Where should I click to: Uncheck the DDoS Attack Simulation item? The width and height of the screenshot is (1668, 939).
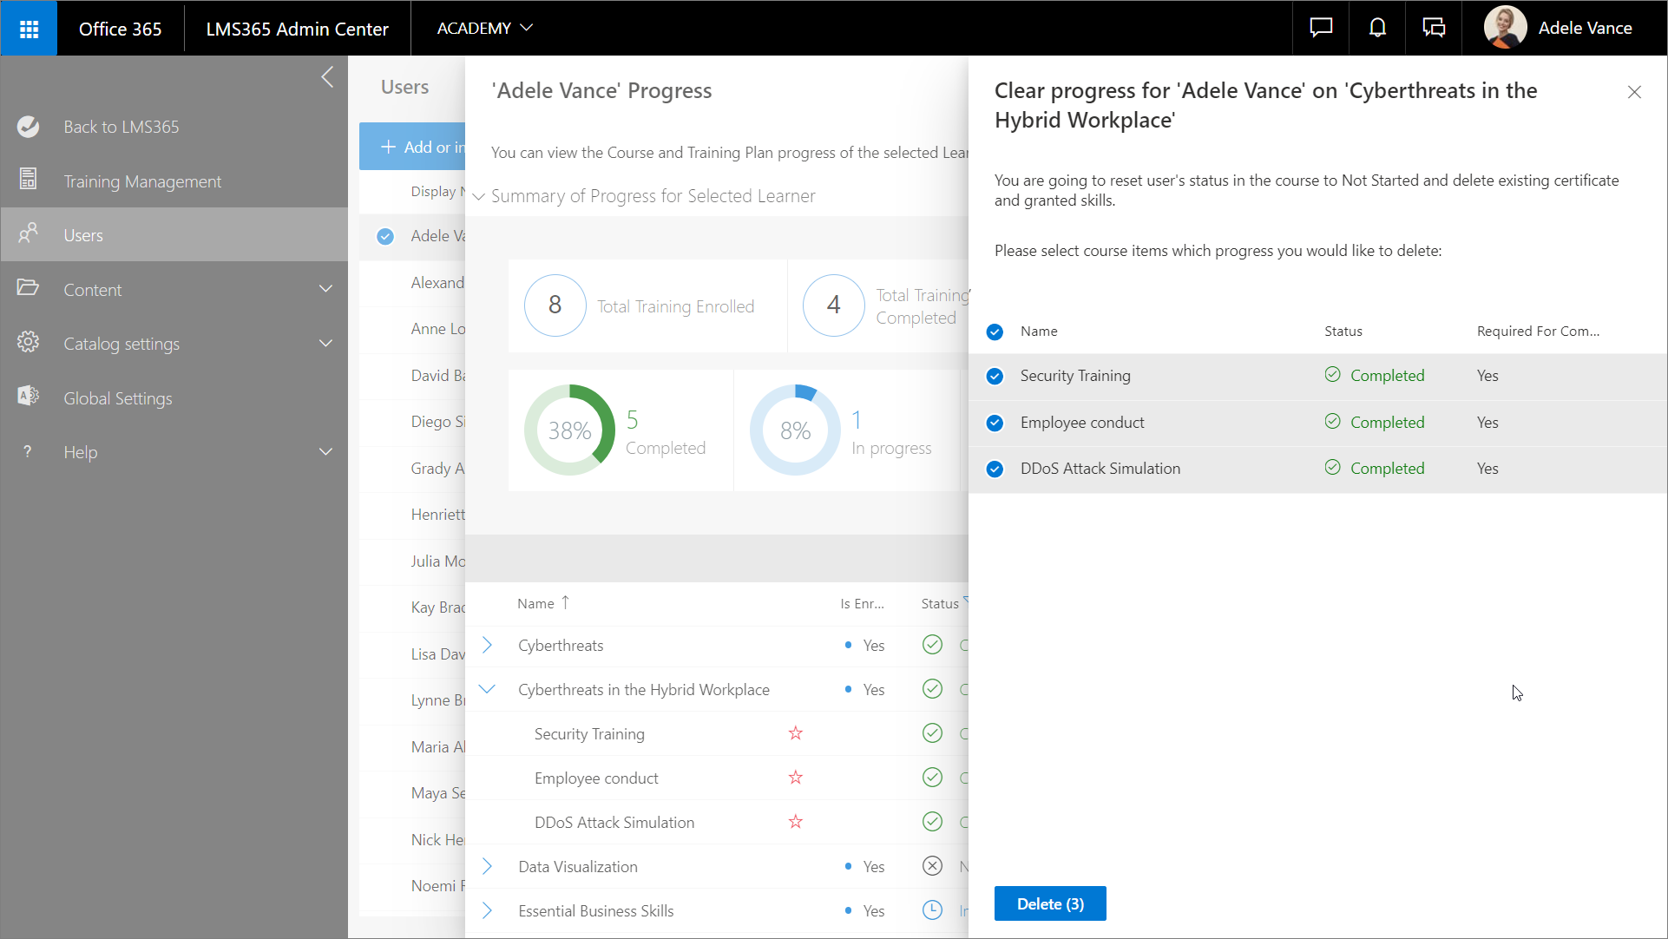coord(995,469)
